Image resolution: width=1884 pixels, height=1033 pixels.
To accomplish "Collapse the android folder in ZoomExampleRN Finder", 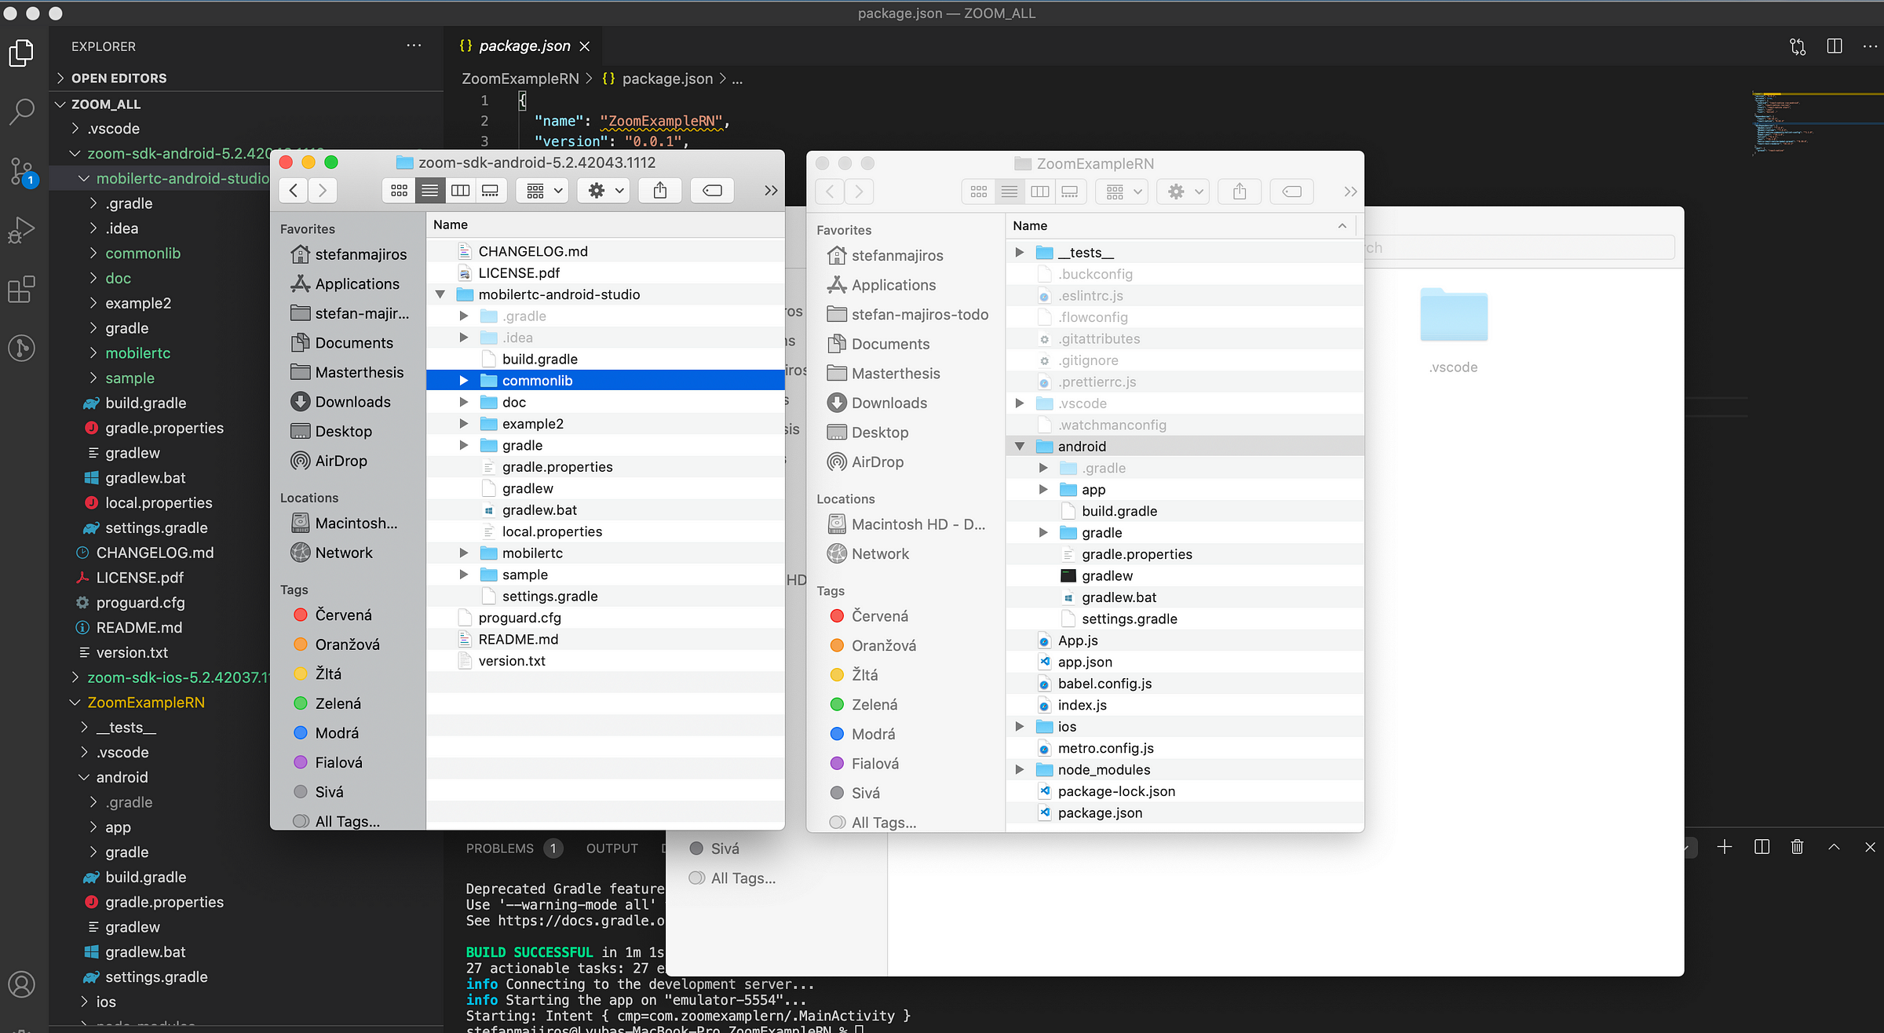I will (1019, 447).
